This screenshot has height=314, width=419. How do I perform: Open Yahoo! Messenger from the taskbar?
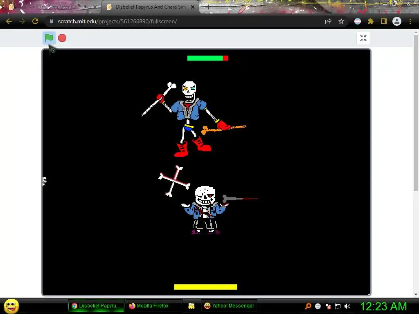[x=229, y=306]
